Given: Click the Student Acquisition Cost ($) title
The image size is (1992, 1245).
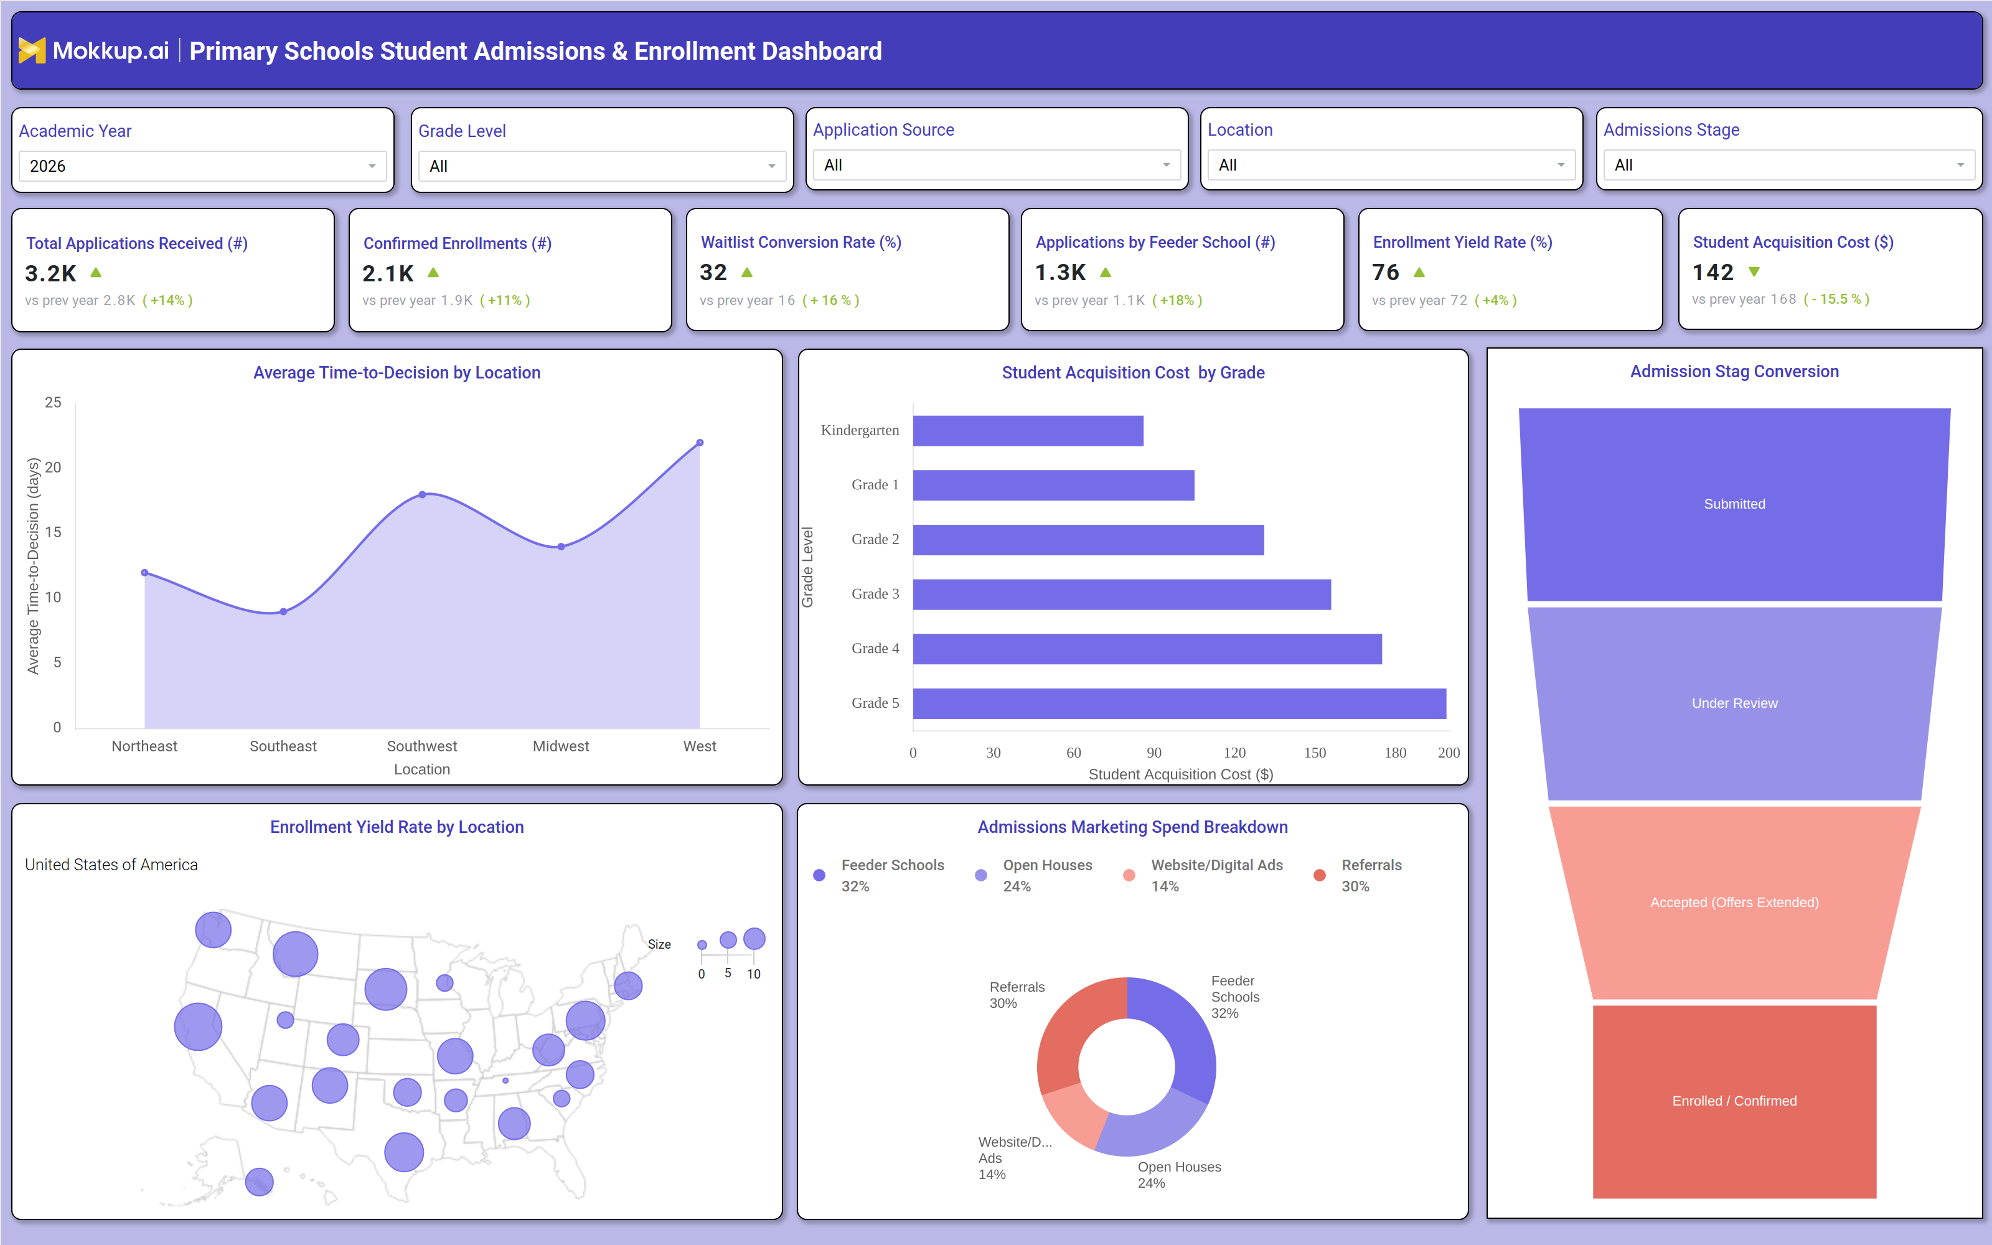Looking at the screenshot, I should pos(1793,242).
